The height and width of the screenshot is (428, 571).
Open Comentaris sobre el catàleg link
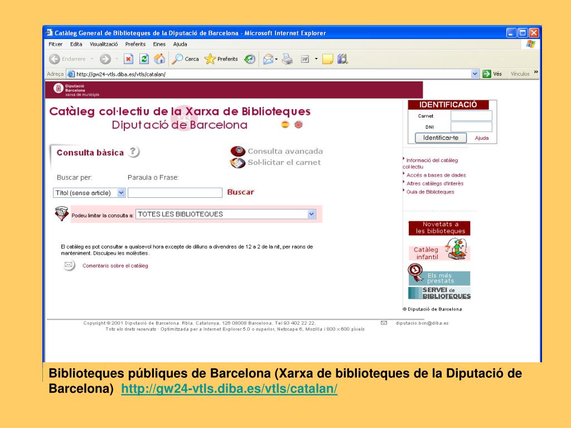(115, 266)
